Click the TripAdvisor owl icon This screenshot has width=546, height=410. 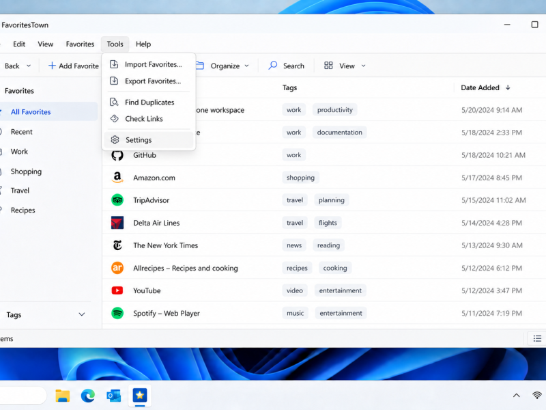(x=117, y=200)
